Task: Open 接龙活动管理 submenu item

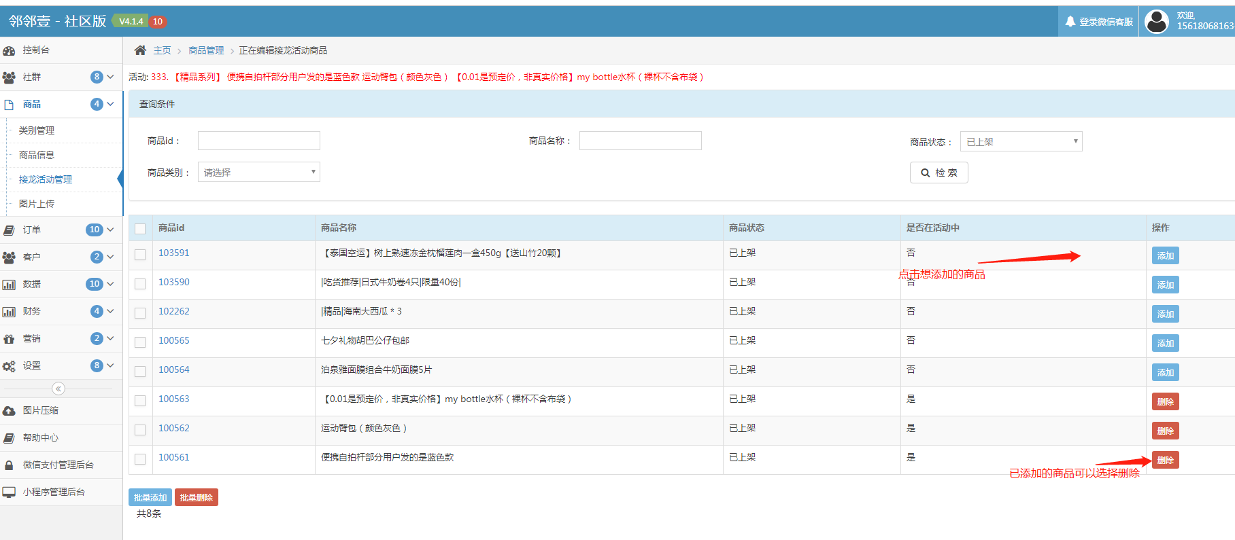Action: [x=46, y=179]
